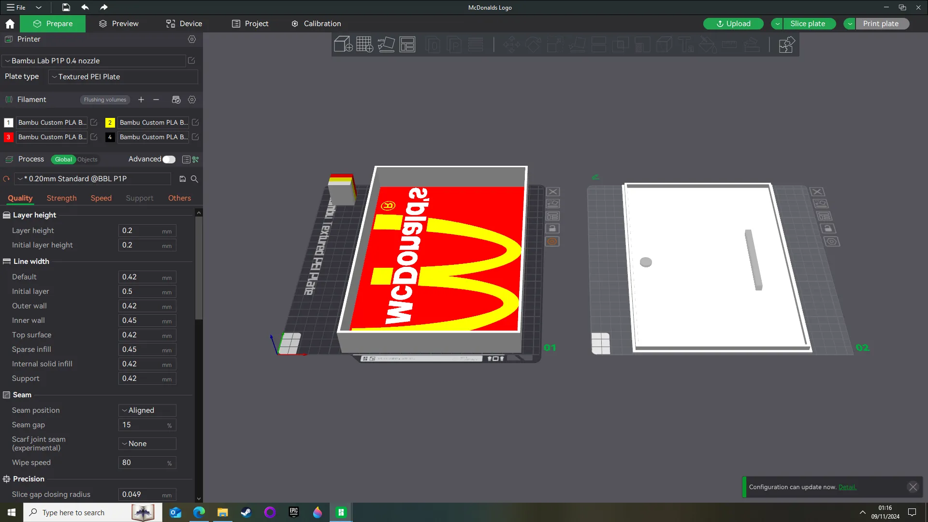Open the Strength settings tab
The width and height of the screenshot is (928, 522).
point(62,198)
